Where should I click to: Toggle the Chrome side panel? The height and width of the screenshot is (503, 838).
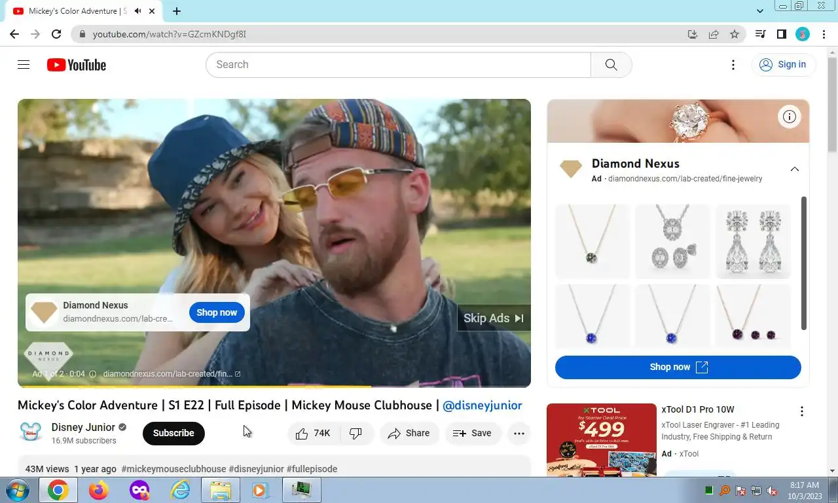point(781,34)
